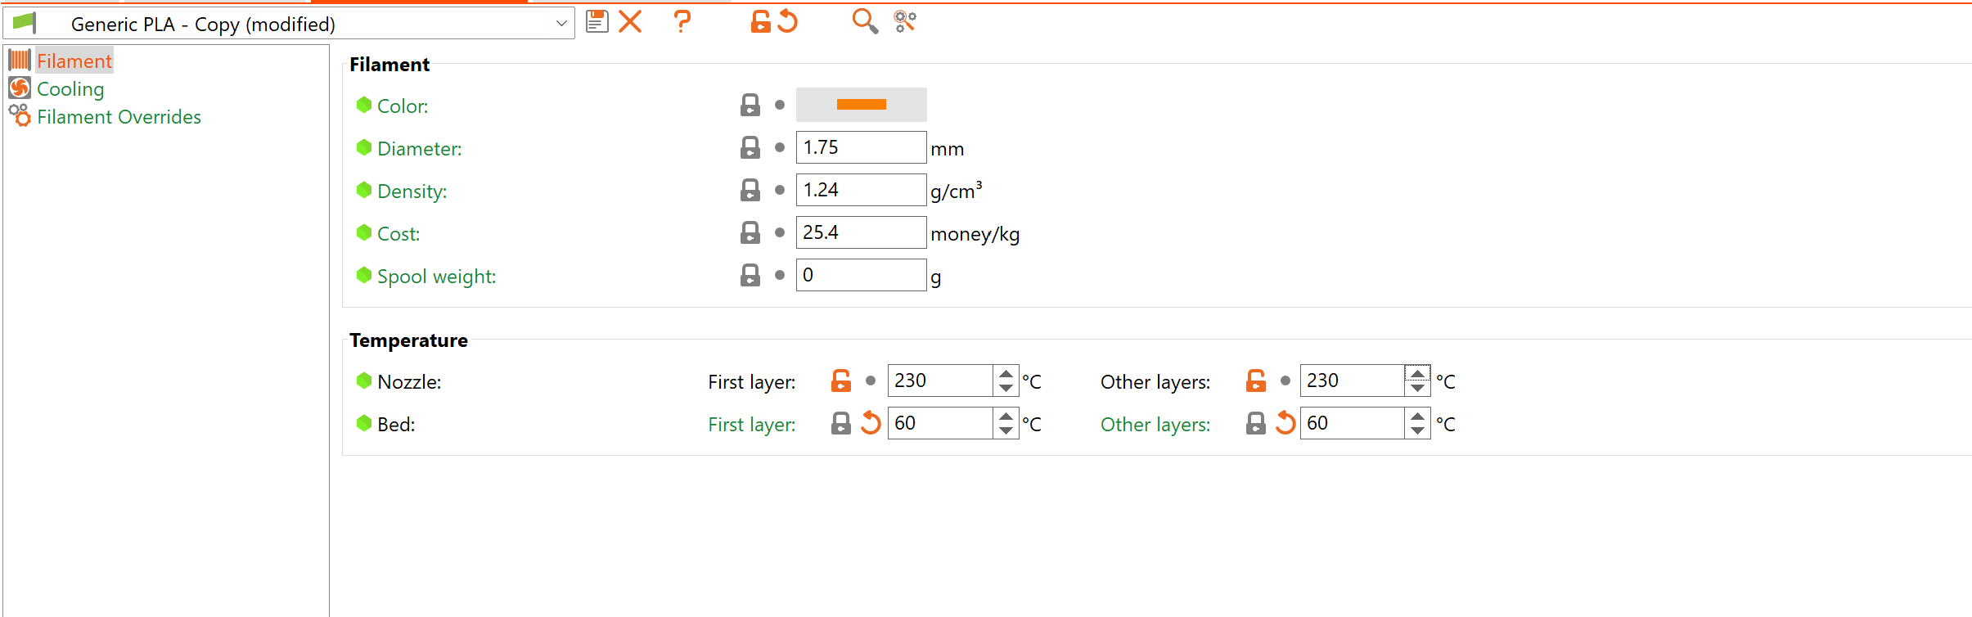
Task: Decrease Nozzle Other layers temperature with down arrow
Action: (1418, 389)
